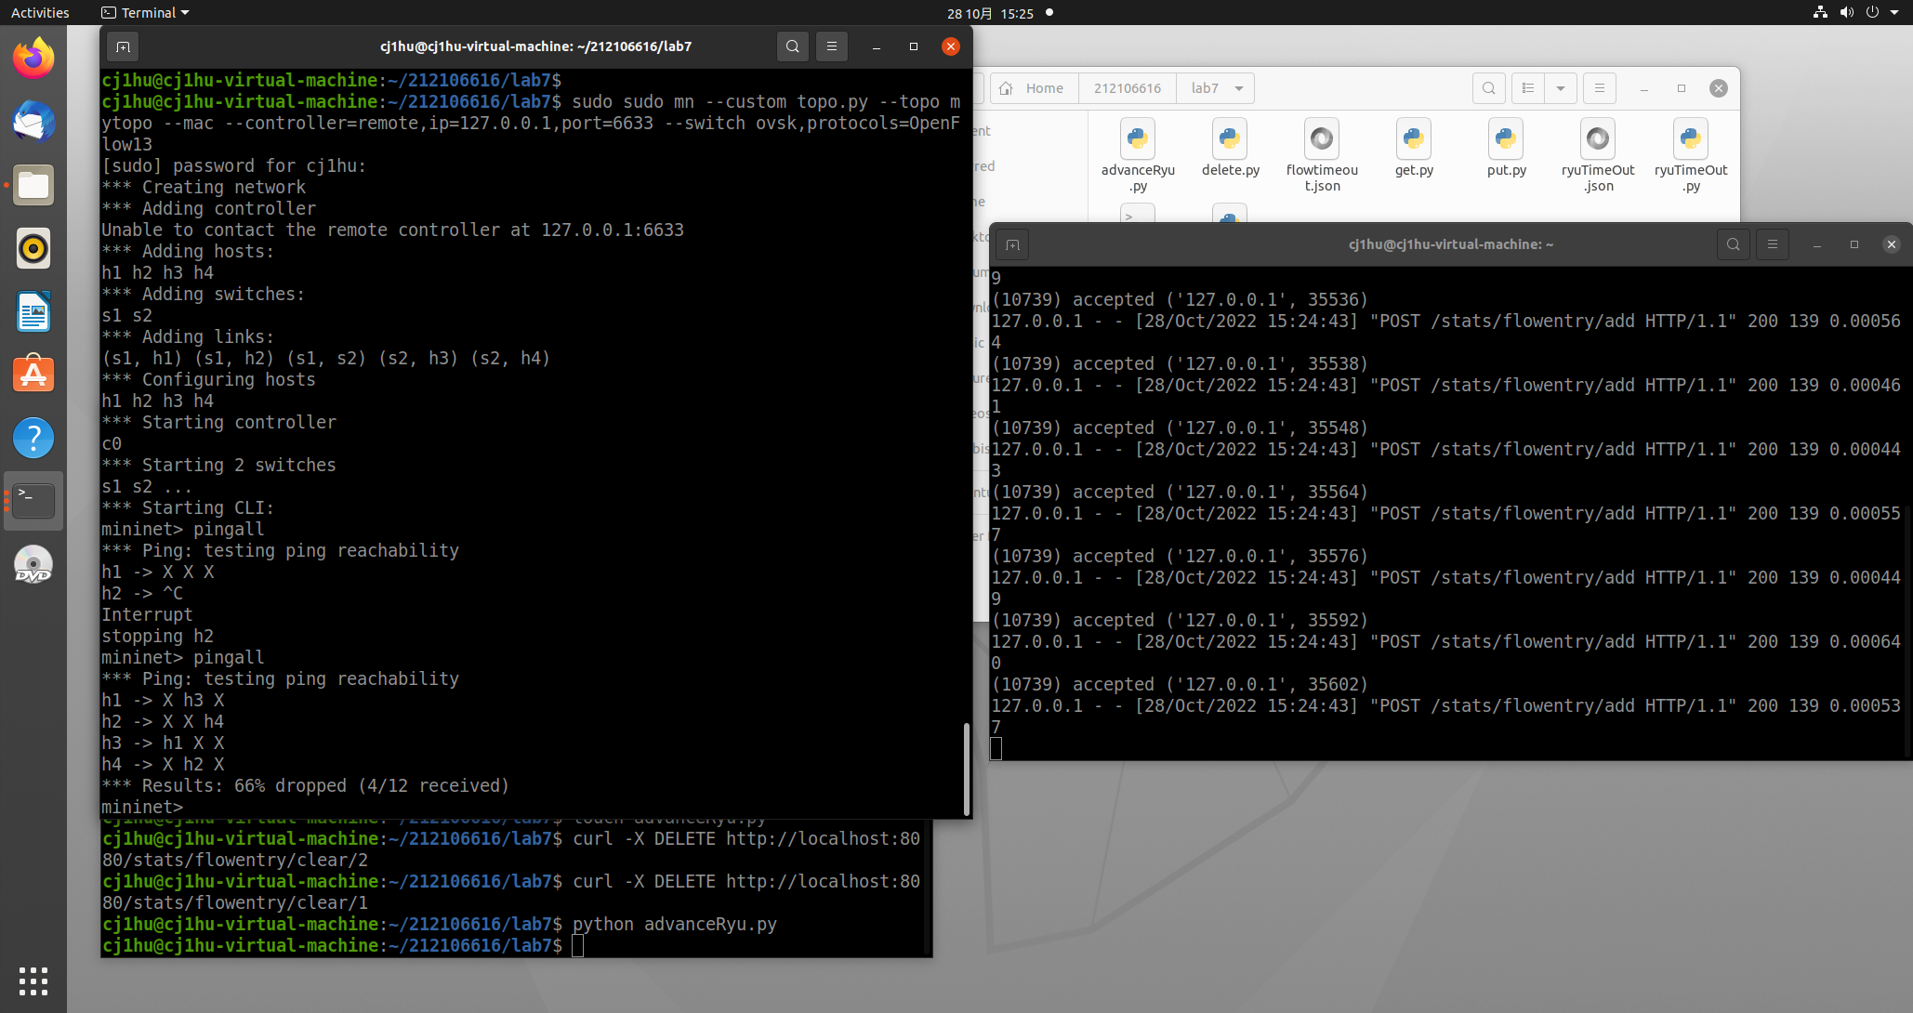Viewport: 1913px width, 1013px height.
Task: Select ryuTimeOut.json file
Action: (1598, 155)
